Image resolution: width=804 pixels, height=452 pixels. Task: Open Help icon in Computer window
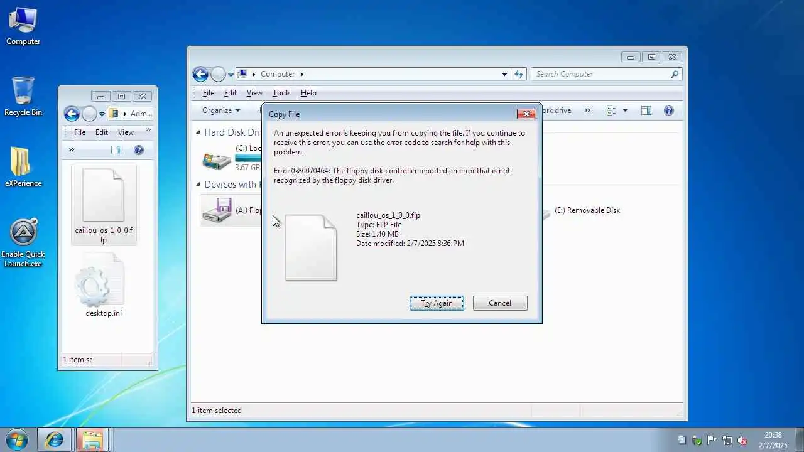[x=669, y=110]
